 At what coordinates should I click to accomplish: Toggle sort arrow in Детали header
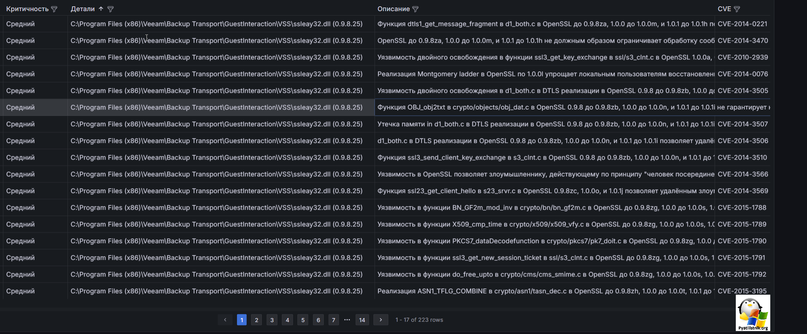click(x=101, y=9)
